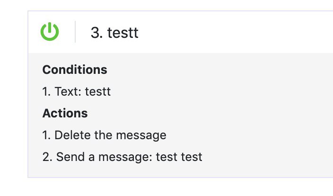Click empty white header area right of title

234,32
